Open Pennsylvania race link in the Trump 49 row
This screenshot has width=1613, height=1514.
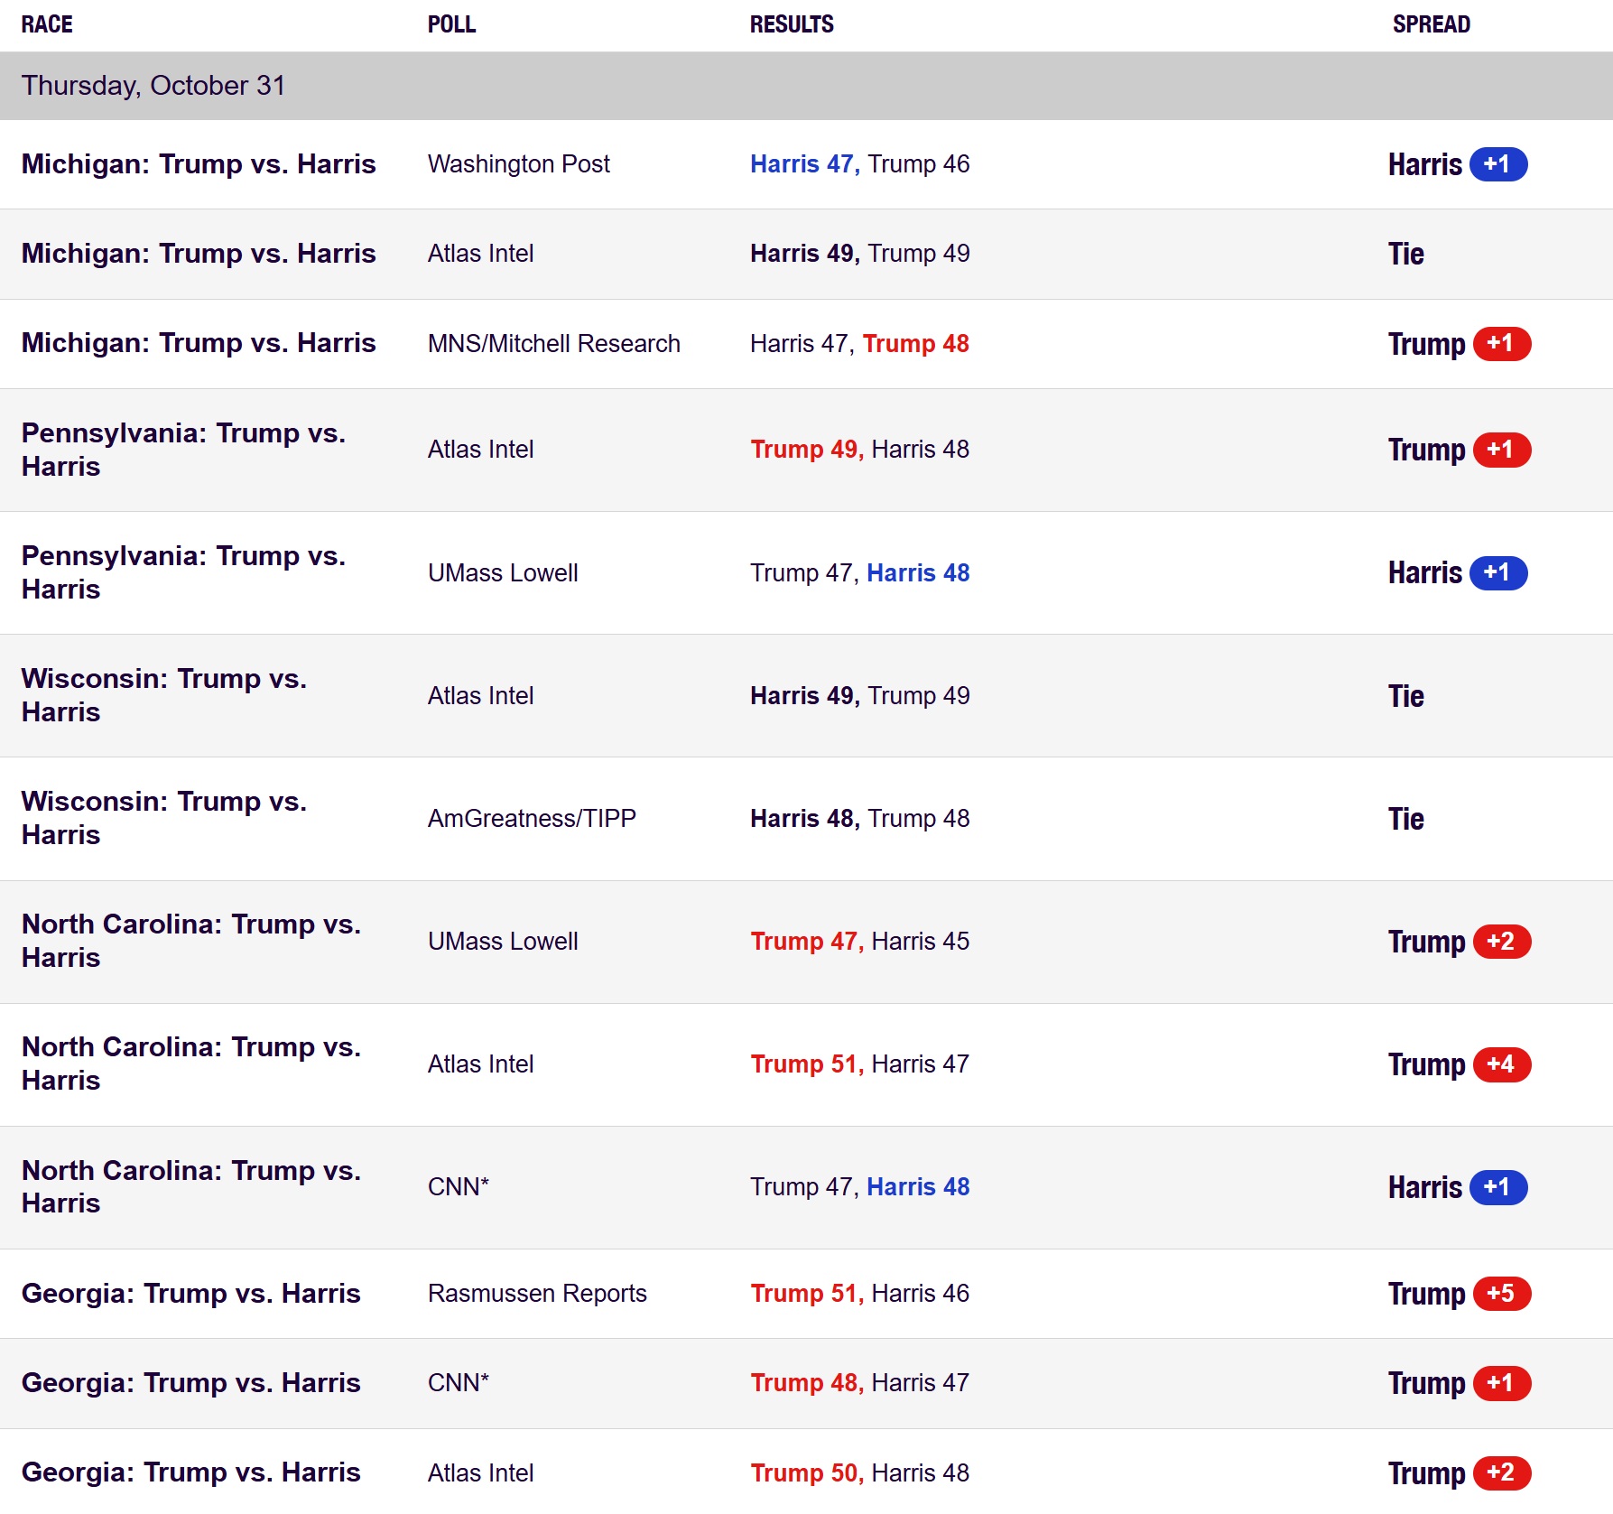[183, 449]
